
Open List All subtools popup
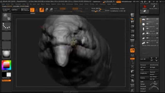click(144, 59)
